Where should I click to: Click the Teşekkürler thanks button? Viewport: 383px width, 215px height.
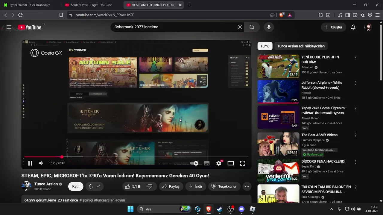(x=224, y=186)
